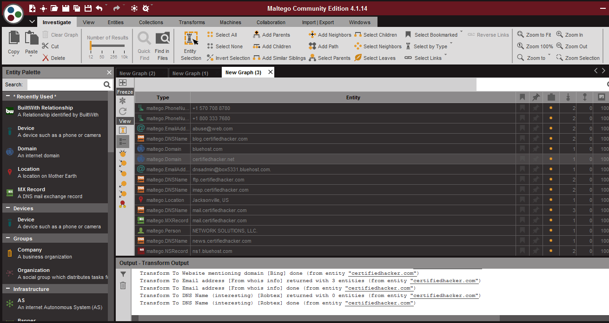Click Add Parents button
This screenshot has height=323, width=609.
[x=271, y=35]
